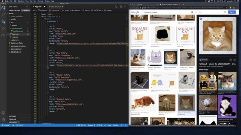Expand the public folder

pos(14,19)
